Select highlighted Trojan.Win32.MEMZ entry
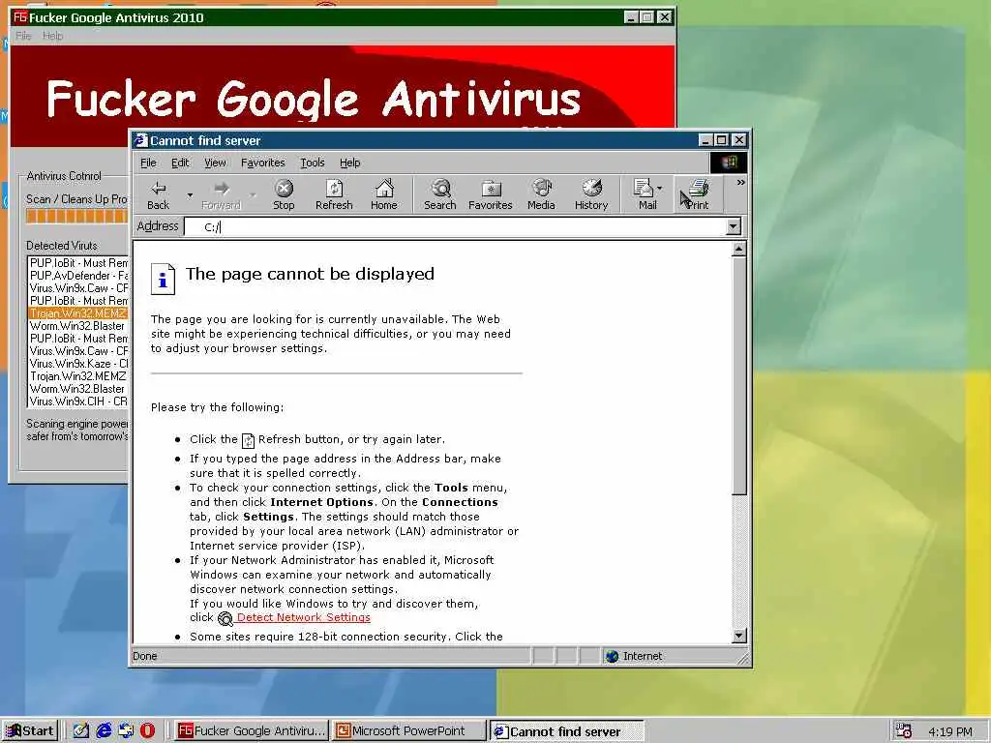This screenshot has height=743, width=991. 78,313
